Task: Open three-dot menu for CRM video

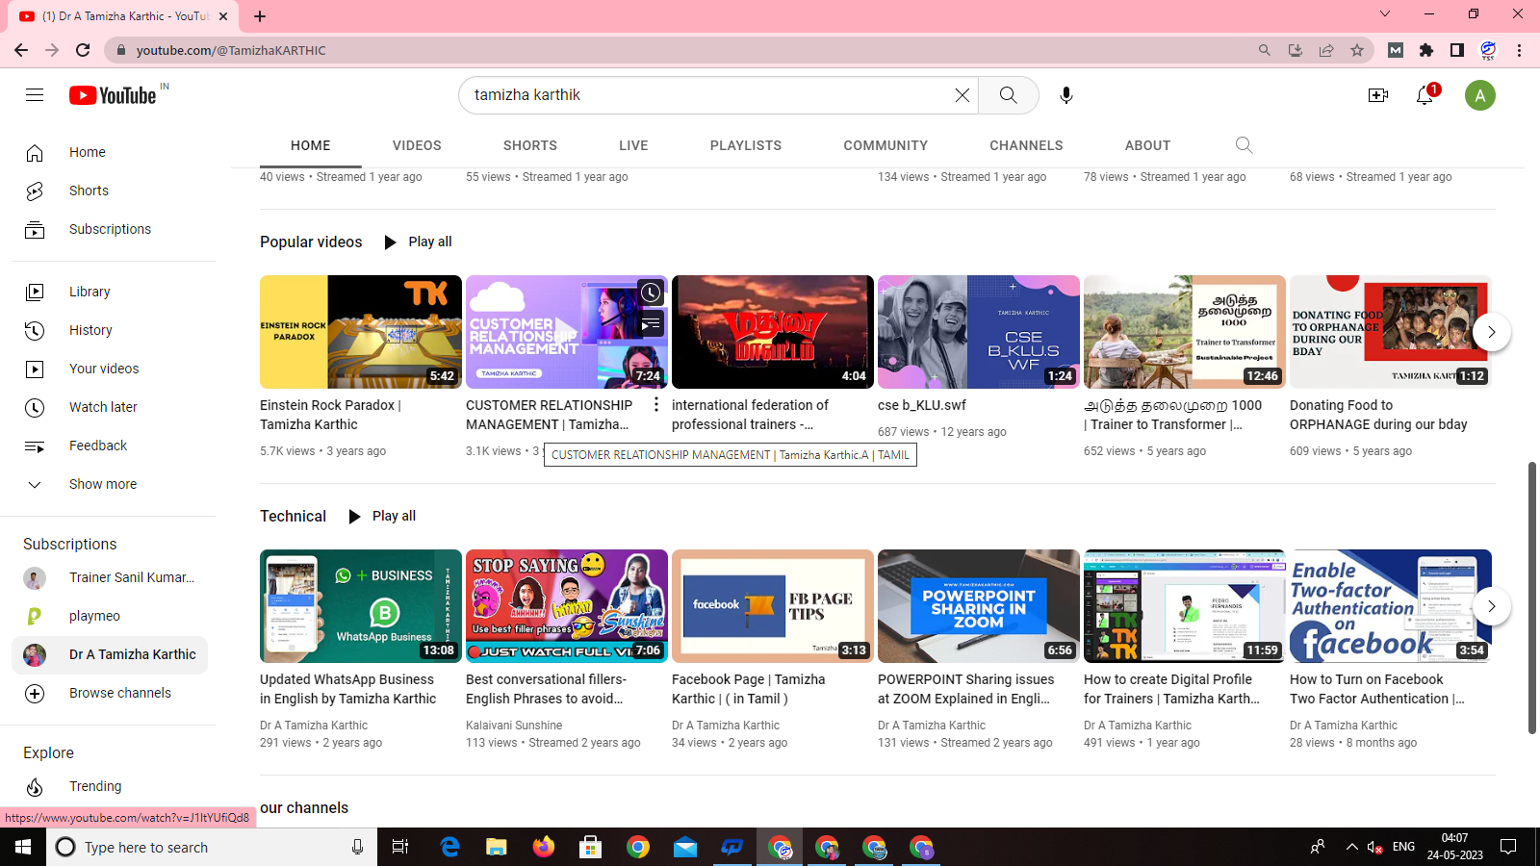Action: click(x=656, y=405)
